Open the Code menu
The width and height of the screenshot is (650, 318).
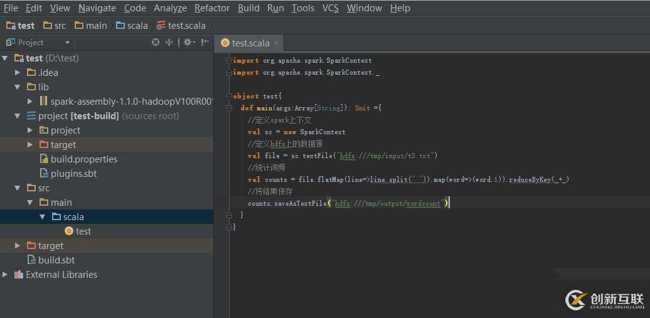(135, 8)
